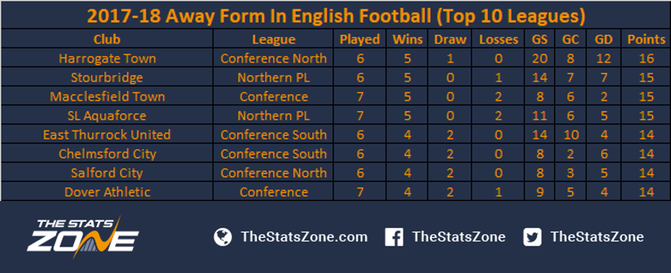Select the Stourbridge club cell

coord(107,78)
